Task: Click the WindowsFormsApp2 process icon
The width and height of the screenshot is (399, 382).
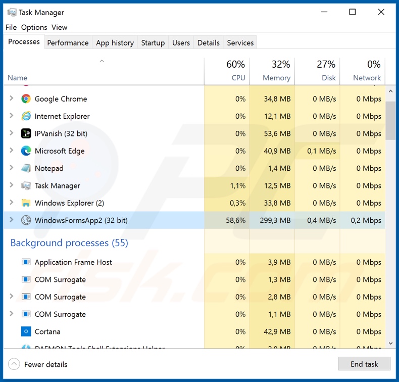Action: (26, 220)
